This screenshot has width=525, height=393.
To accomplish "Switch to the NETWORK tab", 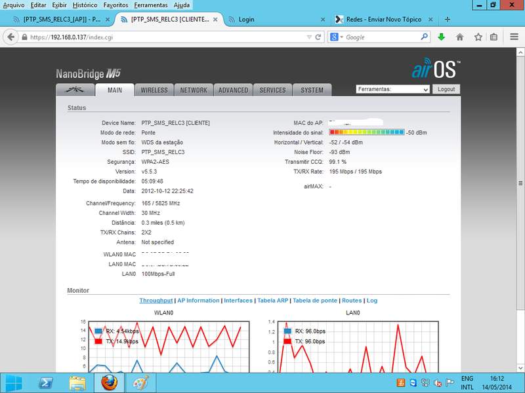I will 194,90.
